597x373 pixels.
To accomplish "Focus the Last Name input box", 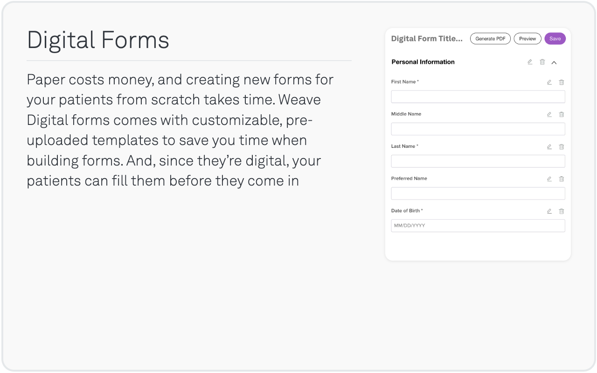I will point(478,161).
